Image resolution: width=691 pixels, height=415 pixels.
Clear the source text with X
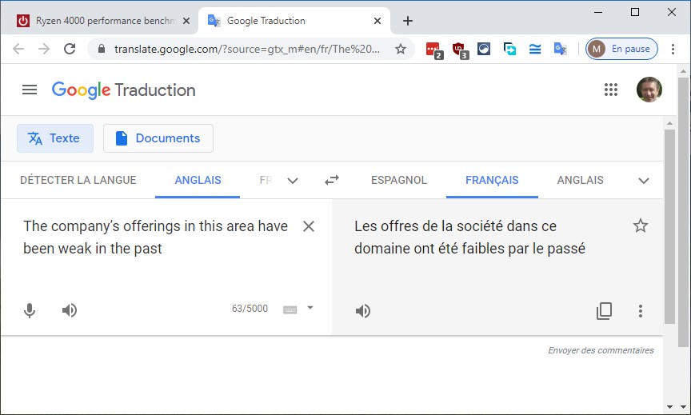tap(309, 226)
